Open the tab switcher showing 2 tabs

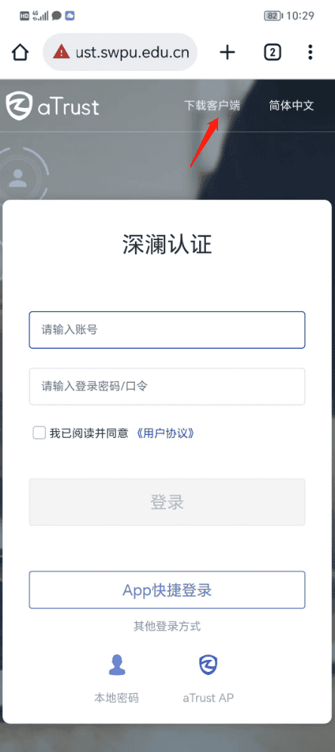click(x=272, y=52)
